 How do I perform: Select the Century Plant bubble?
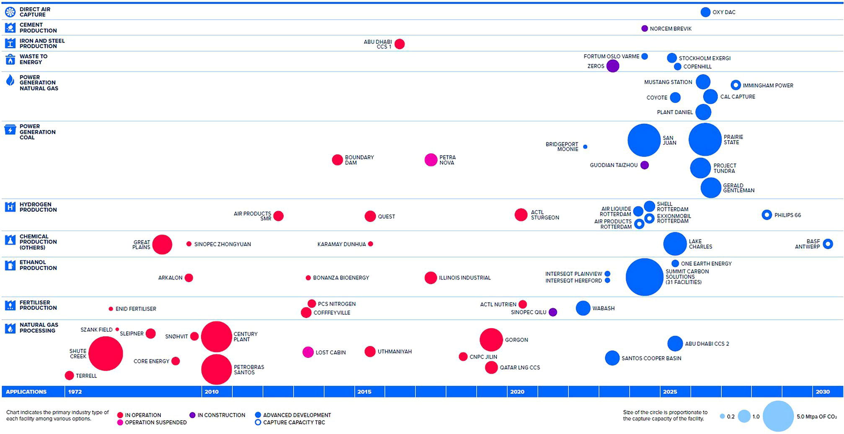pos(217,337)
